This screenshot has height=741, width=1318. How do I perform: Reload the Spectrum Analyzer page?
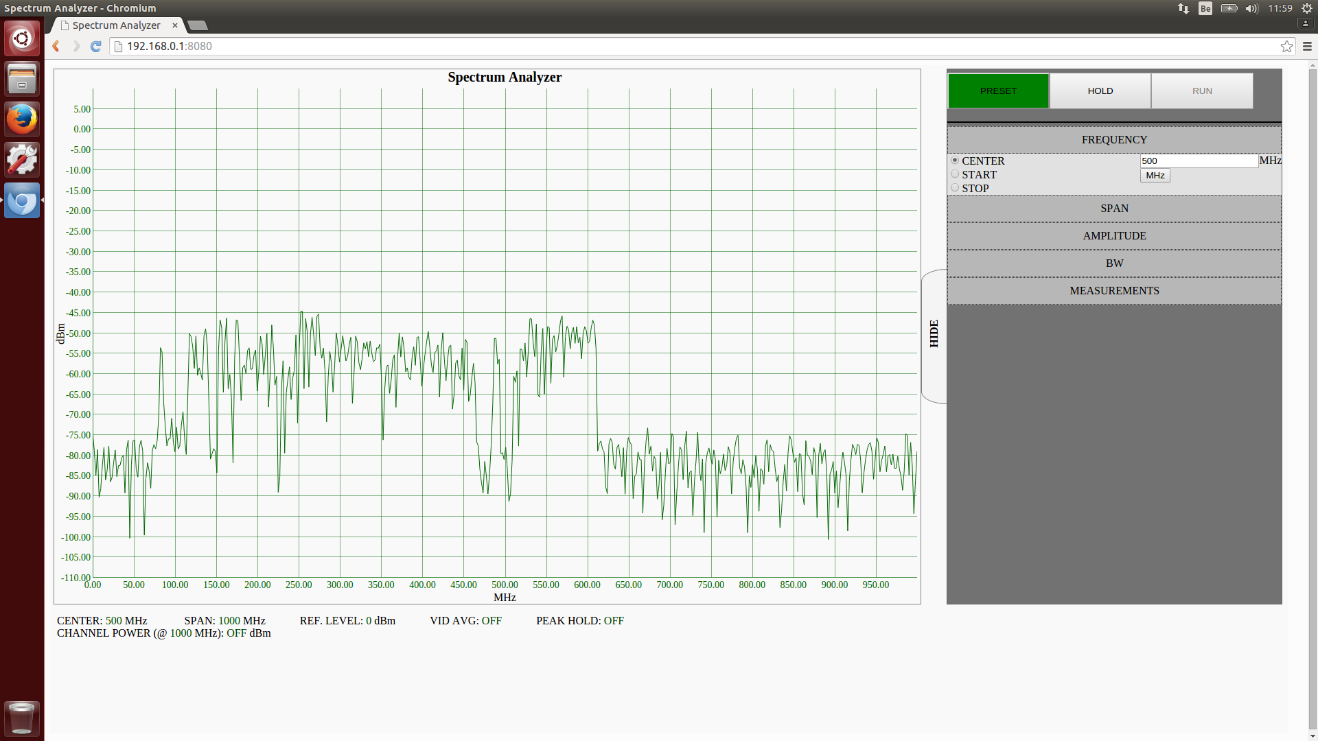point(96,46)
